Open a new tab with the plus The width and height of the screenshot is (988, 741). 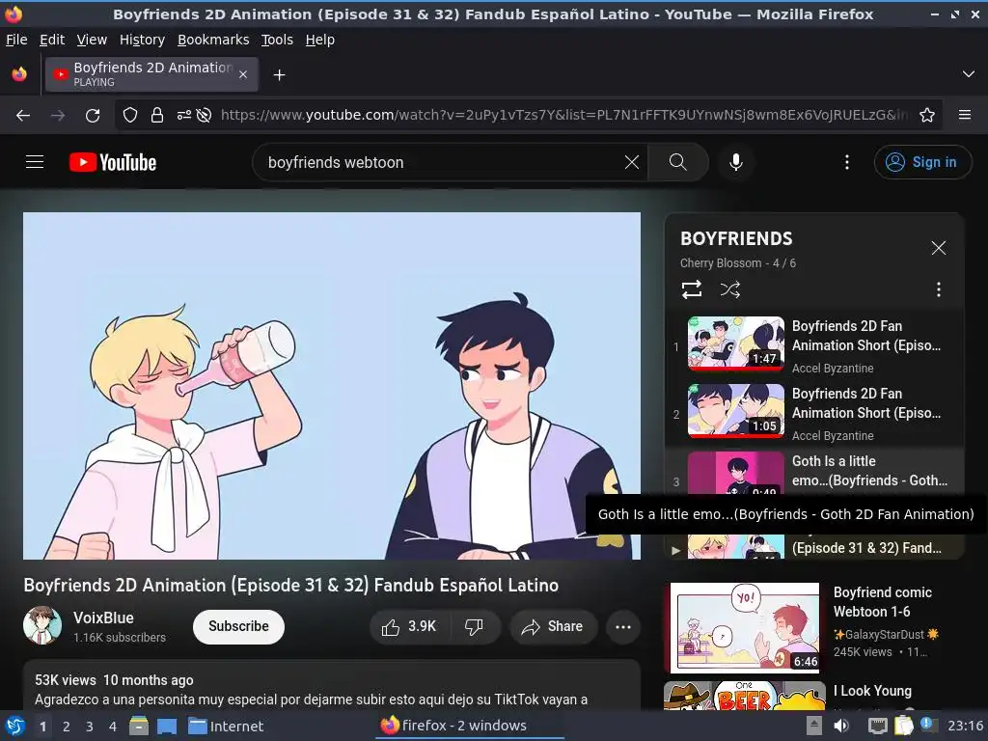point(279,75)
